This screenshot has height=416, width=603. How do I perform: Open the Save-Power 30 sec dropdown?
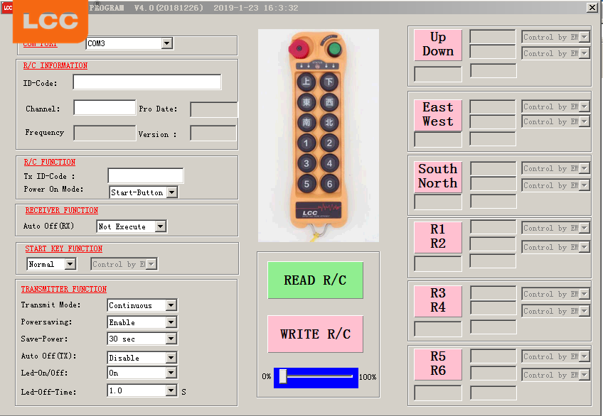[x=171, y=339]
